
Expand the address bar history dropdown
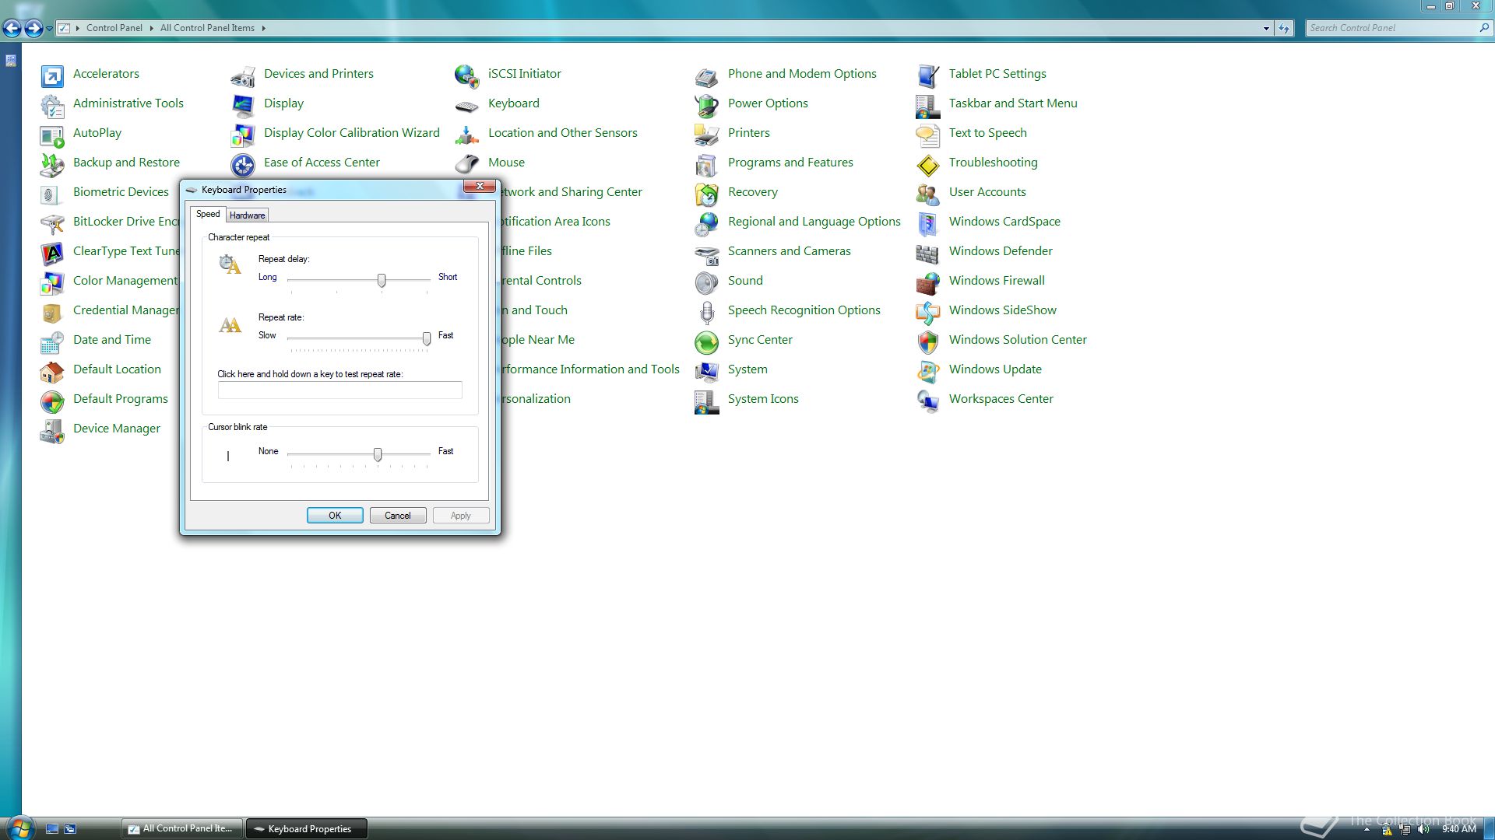pos(1266,28)
